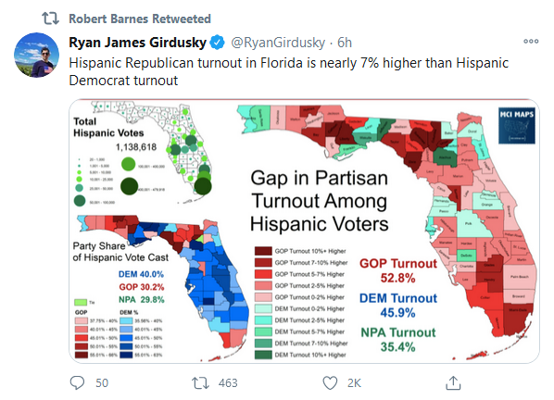This screenshot has height=400, width=554.
Task: Retweet this post using the retweet icon
Action: pyautogui.click(x=200, y=382)
